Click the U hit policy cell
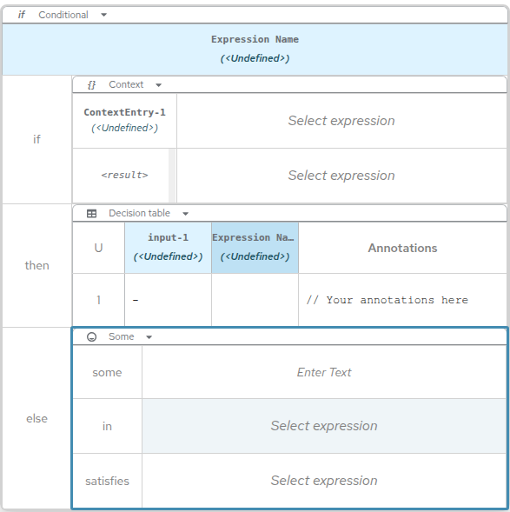This screenshot has width=510, height=512. tap(98, 248)
